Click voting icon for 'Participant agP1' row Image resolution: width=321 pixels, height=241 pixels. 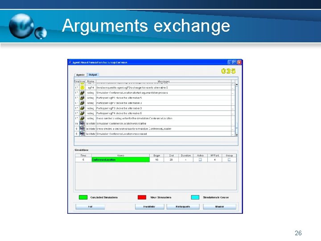pyautogui.click(x=82, y=98)
